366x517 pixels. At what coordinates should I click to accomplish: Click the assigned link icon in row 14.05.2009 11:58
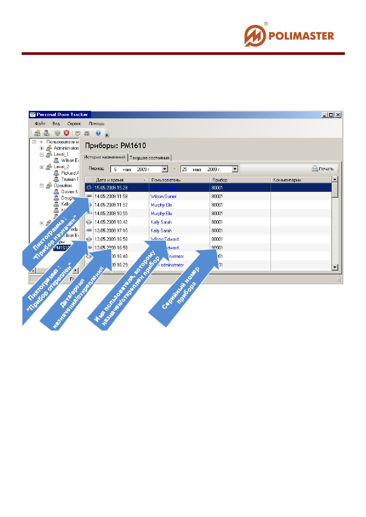(89, 196)
